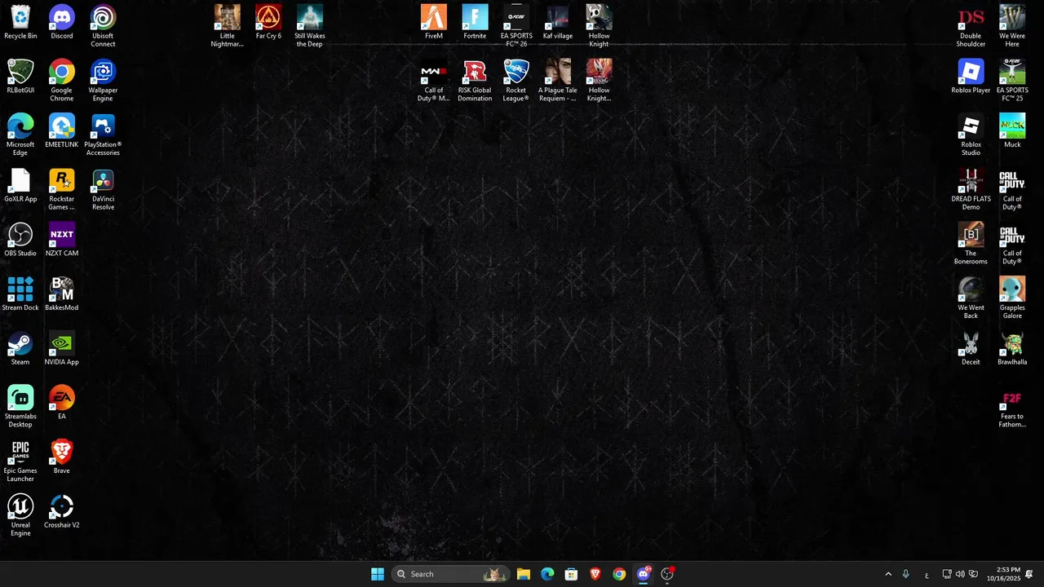Open Microsoft Store from the taskbar

coord(571,574)
